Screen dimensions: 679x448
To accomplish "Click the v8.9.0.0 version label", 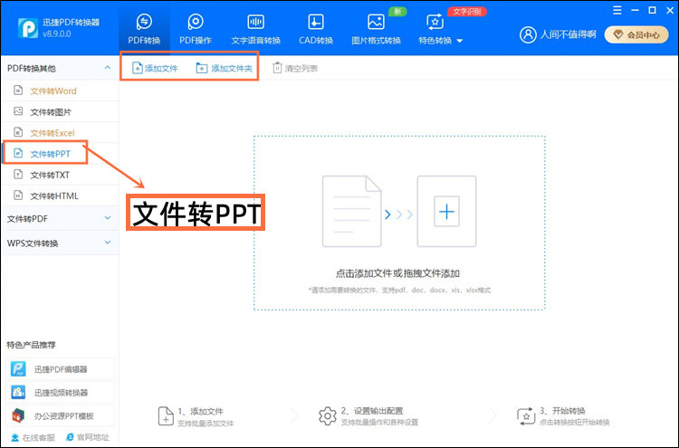I will (x=57, y=33).
